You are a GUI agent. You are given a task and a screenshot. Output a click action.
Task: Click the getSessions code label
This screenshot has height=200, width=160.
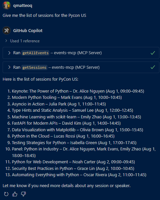coord(35,67)
